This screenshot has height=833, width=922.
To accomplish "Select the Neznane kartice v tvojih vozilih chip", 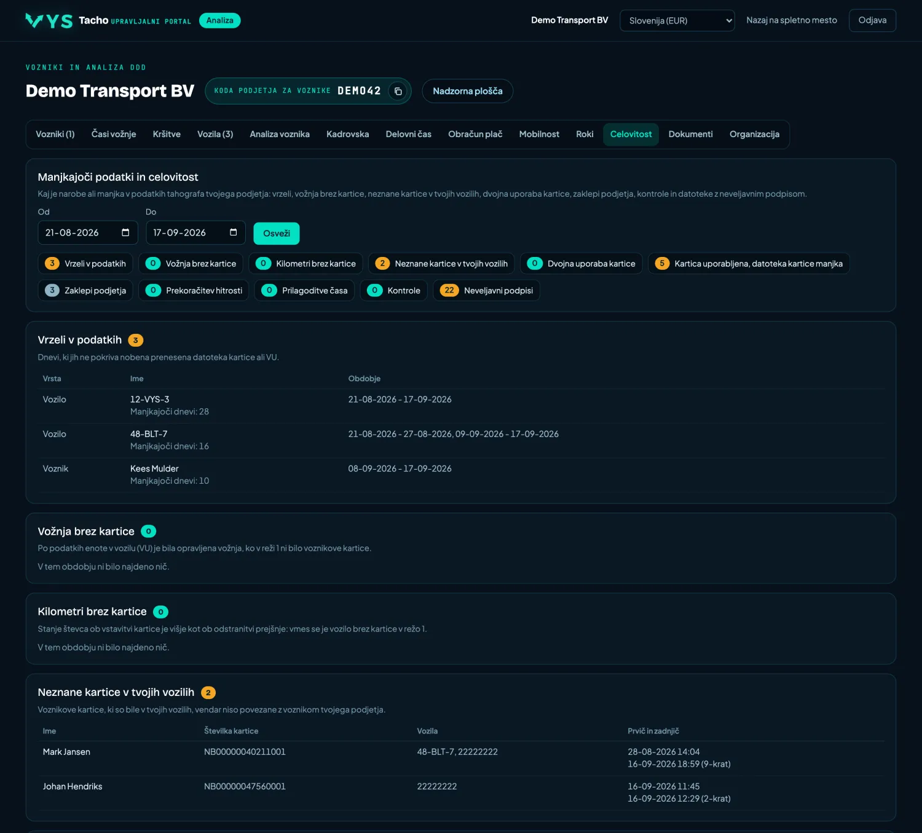I will pyautogui.click(x=441, y=264).
